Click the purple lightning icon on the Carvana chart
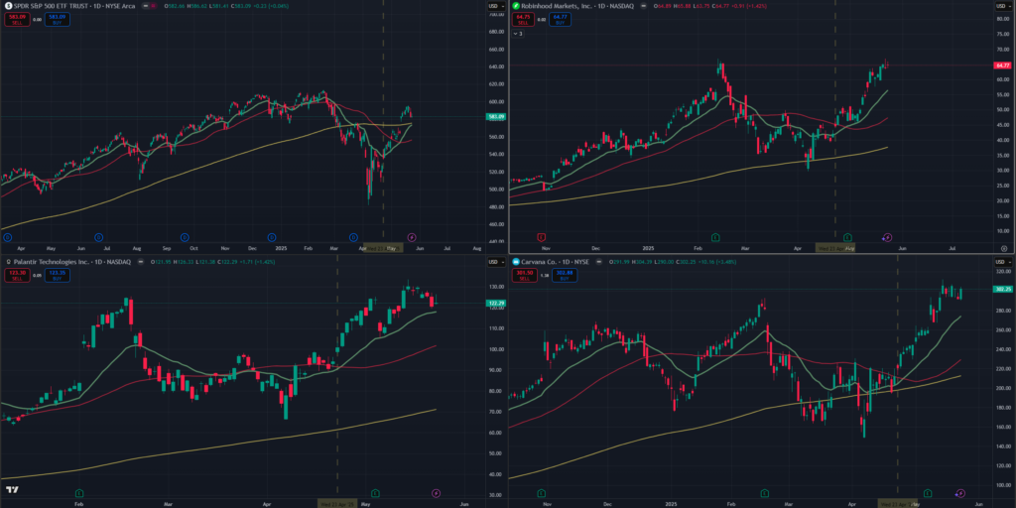 pyautogui.click(x=959, y=492)
